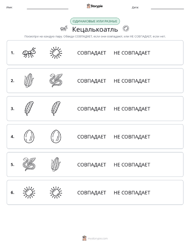Click the ОДИНАКОВЫЕ ИЛИ РАЗНЫЕ badge

coord(95,21)
